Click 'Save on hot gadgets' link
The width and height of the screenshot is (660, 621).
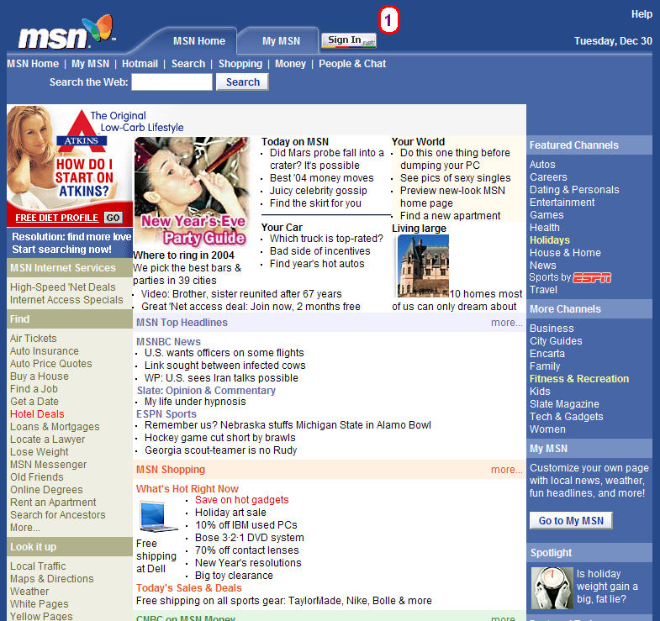[x=241, y=500]
